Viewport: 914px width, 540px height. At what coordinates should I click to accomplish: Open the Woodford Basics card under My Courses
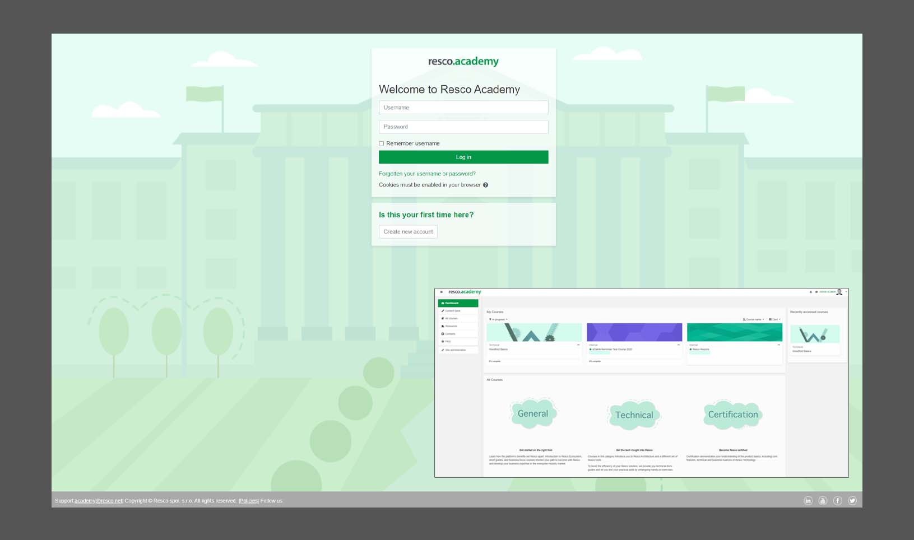click(534, 343)
